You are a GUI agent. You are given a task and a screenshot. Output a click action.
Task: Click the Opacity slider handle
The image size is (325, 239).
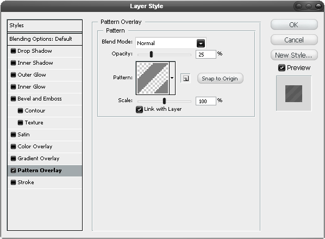pyautogui.click(x=151, y=54)
